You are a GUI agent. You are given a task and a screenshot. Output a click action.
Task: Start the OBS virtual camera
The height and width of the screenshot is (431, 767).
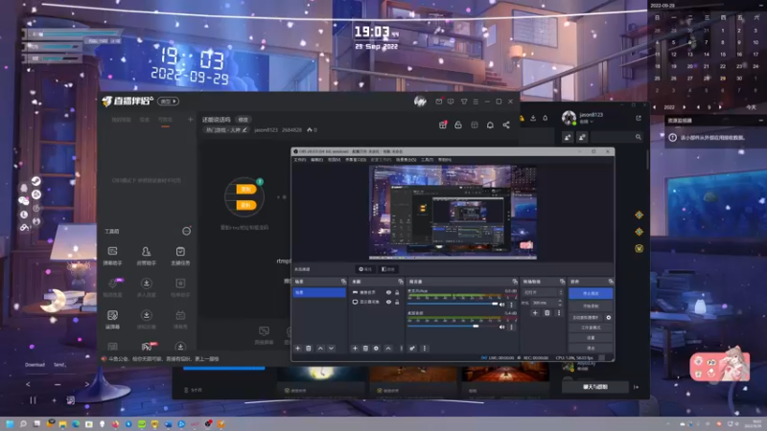[586, 318]
